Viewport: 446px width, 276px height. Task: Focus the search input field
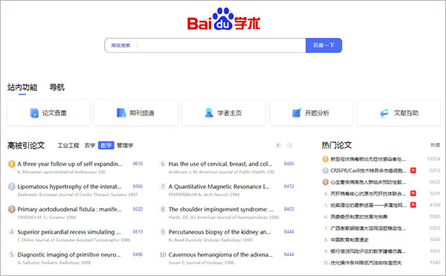point(222,45)
